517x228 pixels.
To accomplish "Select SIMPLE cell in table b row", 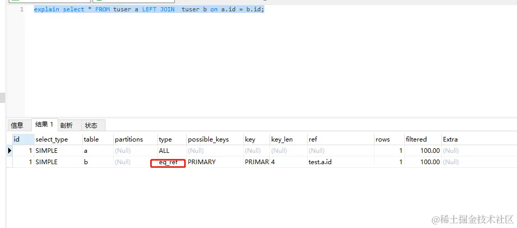I will click(x=58, y=162).
